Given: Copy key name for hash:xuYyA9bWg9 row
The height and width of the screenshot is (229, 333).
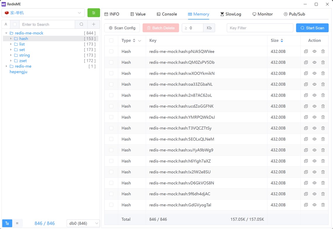Looking at the screenshot, I should tap(306, 150).
